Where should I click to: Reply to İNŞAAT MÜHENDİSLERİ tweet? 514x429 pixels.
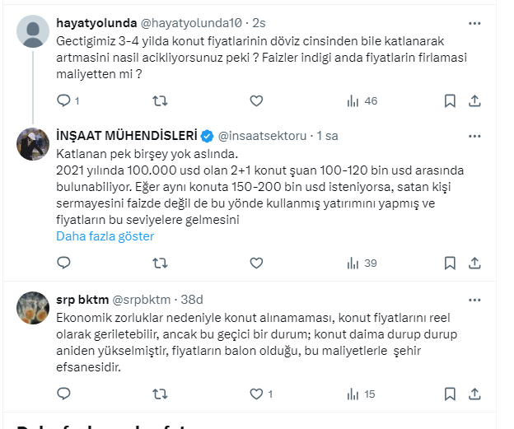64,263
